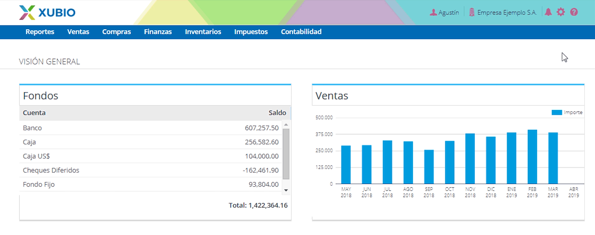Click the NOV 2018 sales bar
This screenshot has width=595, height=235.
click(x=470, y=159)
